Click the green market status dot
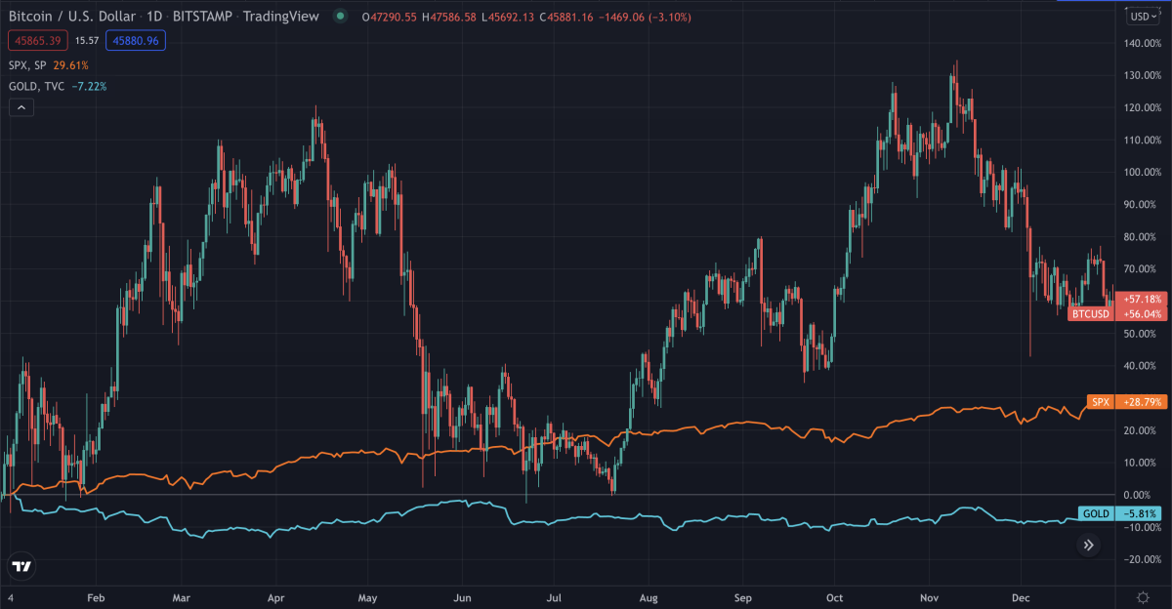This screenshot has height=609, width=1172. pyautogui.click(x=339, y=17)
